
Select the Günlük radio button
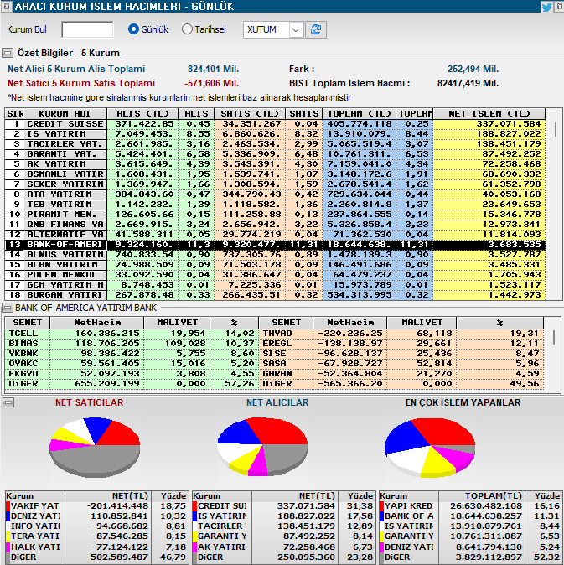[x=133, y=29]
